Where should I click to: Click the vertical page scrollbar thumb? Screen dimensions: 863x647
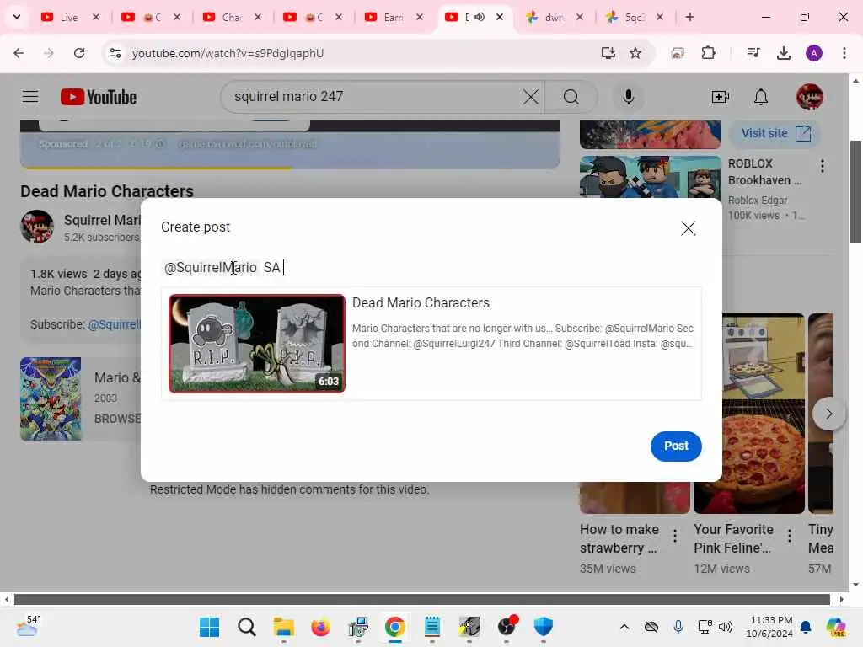pos(855,191)
